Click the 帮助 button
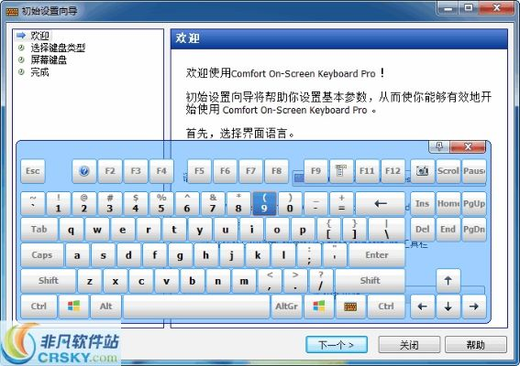The height and width of the screenshot is (366, 520). pos(476,345)
